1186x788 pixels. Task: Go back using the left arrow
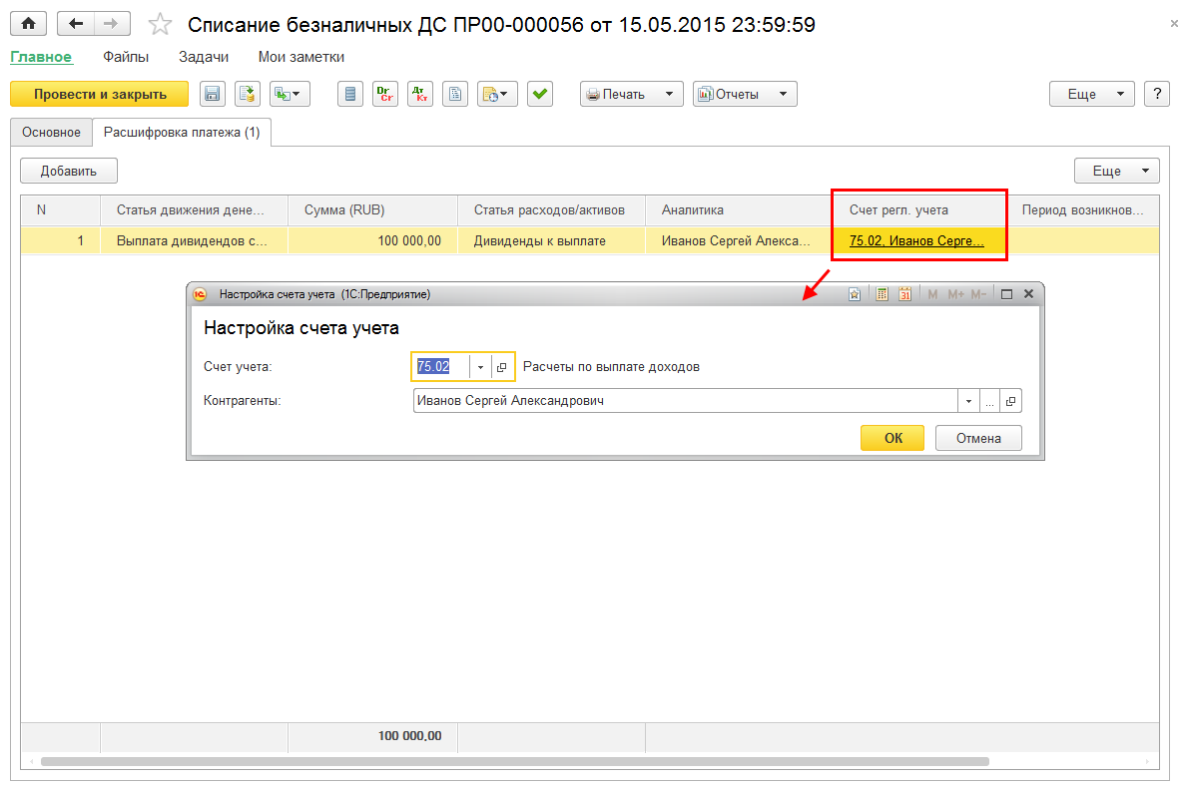76,23
